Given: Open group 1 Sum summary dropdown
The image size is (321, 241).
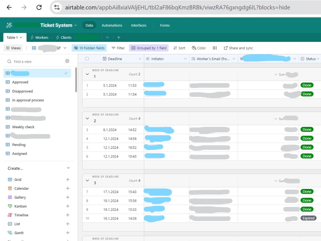Looking at the screenshot, I should tap(275, 75).
